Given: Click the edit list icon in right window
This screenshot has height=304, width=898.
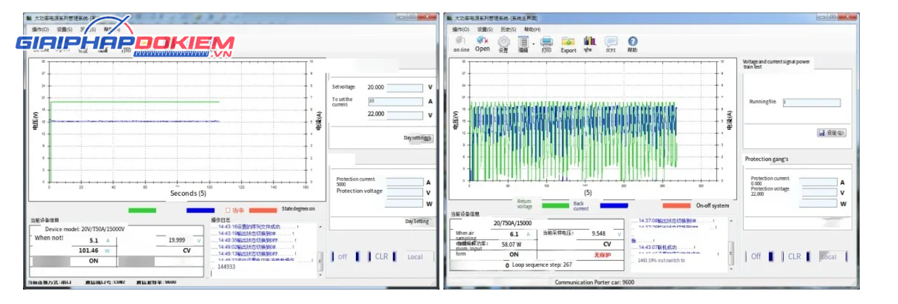Looking at the screenshot, I should coord(523,44).
